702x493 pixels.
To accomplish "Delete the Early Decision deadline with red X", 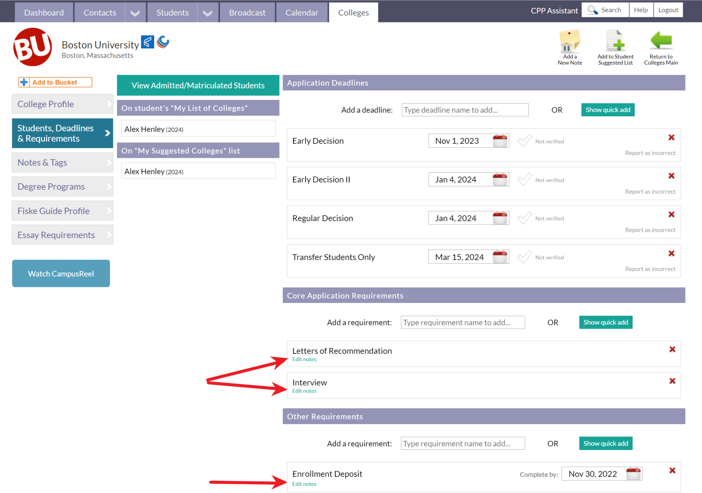I will 672,137.
